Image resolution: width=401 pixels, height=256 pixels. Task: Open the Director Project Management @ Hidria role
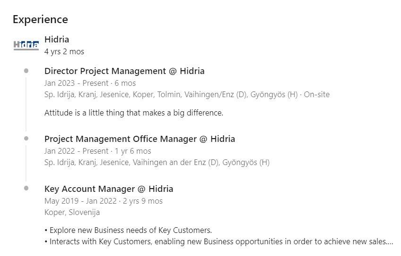(124, 71)
